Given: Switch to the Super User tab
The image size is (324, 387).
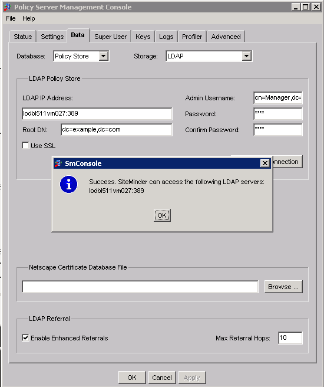Looking at the screenshot, I should pyautogui.click(x=110, y=37).
